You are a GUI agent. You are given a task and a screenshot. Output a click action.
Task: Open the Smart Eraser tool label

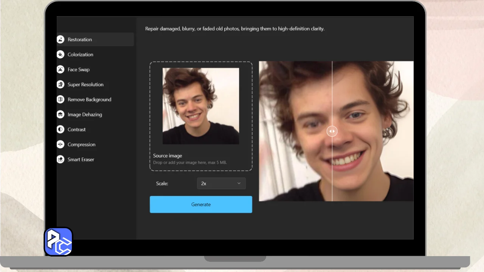(81, 159)
